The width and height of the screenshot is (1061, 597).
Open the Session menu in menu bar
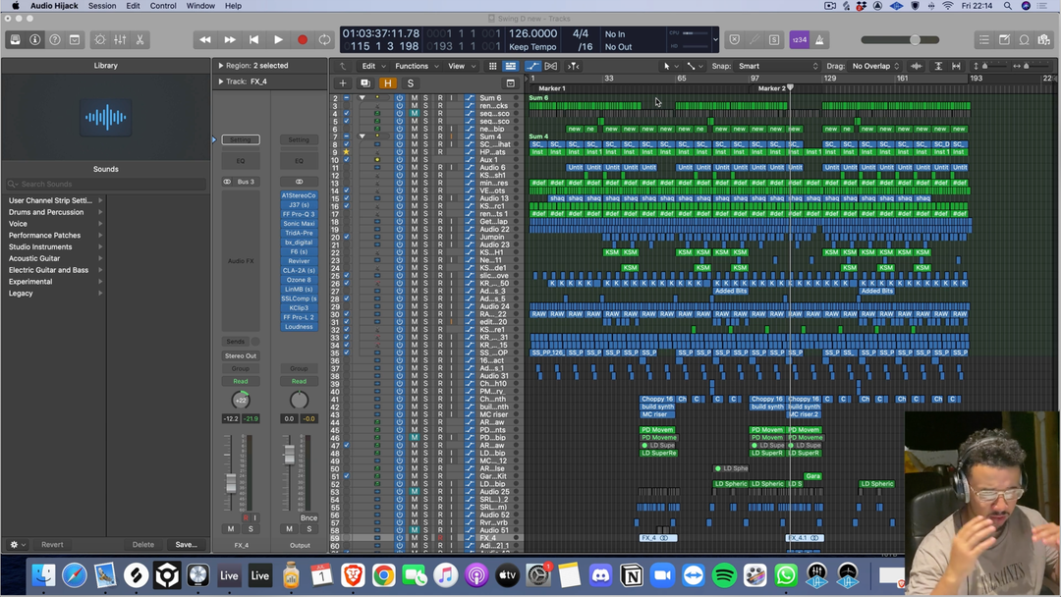point(102,6)
